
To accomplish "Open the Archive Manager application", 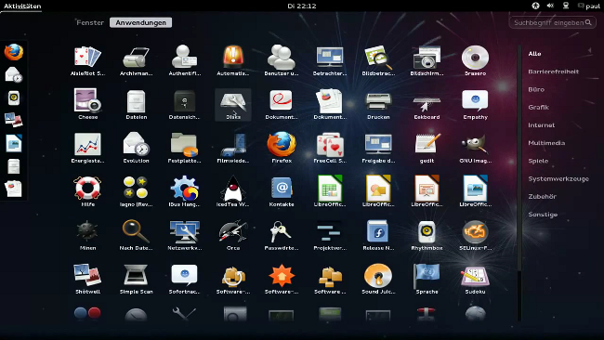I will tap(136, 60).
